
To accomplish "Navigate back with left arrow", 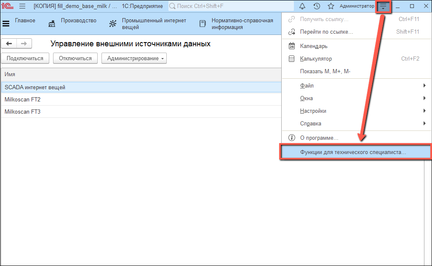I will click(9, 44).
